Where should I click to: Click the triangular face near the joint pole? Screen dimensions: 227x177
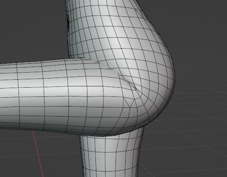tap(129, 101)
